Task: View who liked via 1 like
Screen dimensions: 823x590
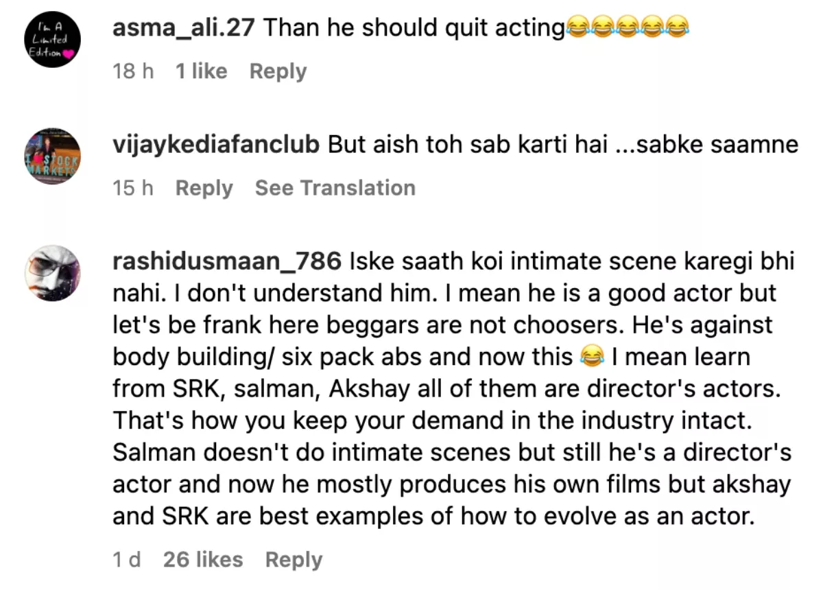Action: coord(201,71)
